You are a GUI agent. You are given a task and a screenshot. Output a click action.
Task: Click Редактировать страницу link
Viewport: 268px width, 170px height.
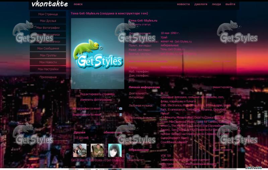97,94
